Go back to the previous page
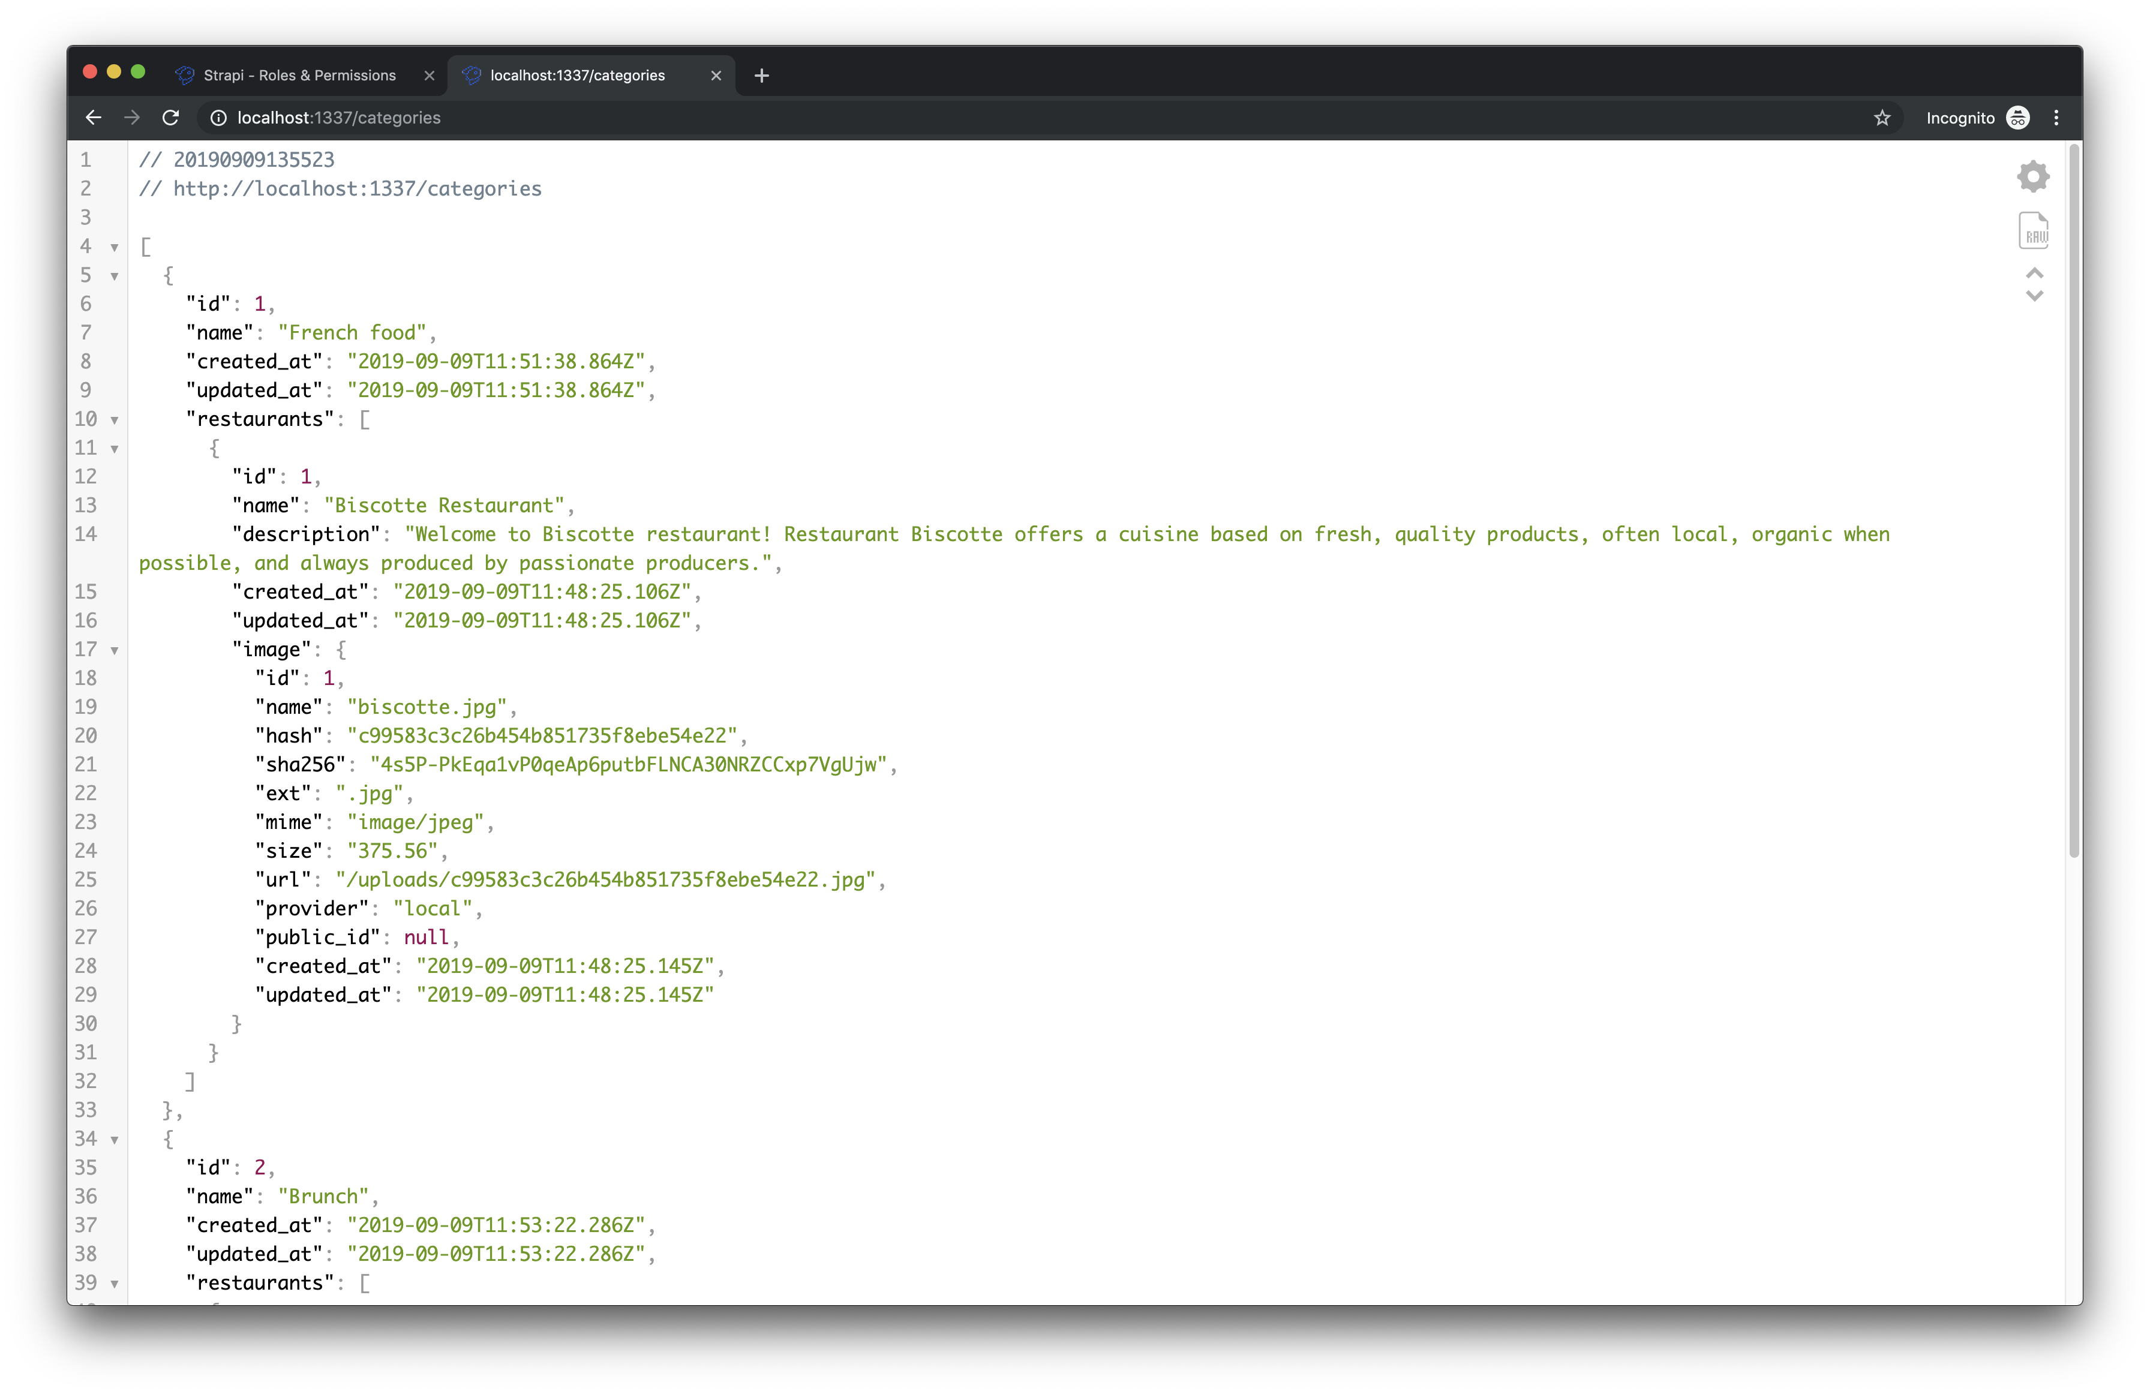This screenshot has width=2150, height=1394. pyautogui.click(x=93, y=118)
